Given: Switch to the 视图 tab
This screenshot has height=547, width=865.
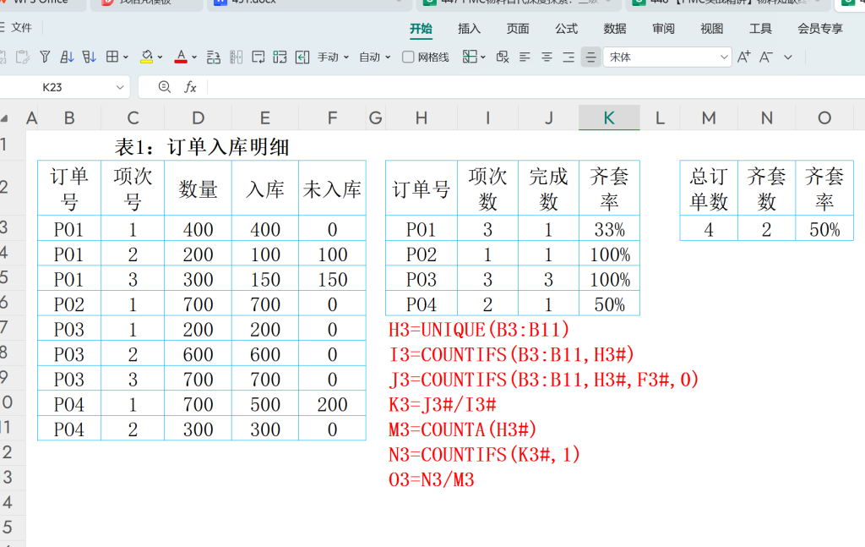Looking at the screenshot, I should pyautogui.click(x=712, y=29).
